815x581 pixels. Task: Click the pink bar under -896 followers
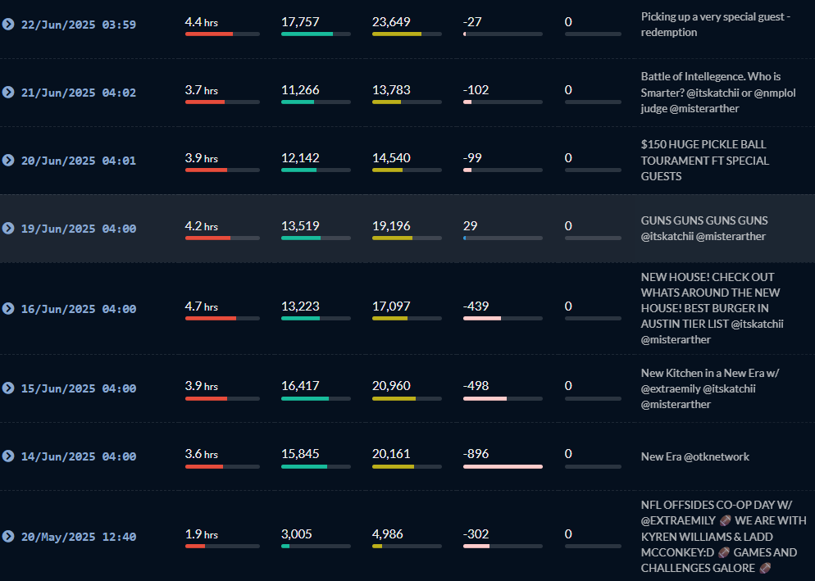tap(503, 466)
